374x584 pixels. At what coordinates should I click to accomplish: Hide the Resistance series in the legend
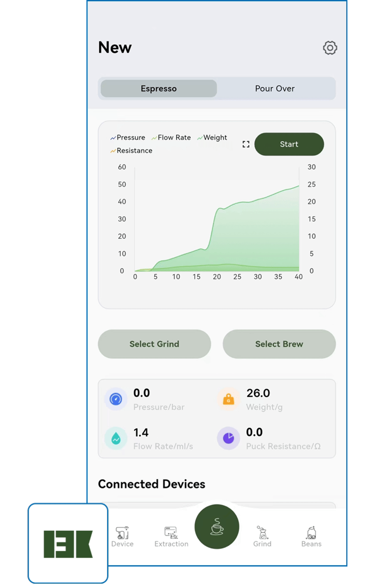131,151
